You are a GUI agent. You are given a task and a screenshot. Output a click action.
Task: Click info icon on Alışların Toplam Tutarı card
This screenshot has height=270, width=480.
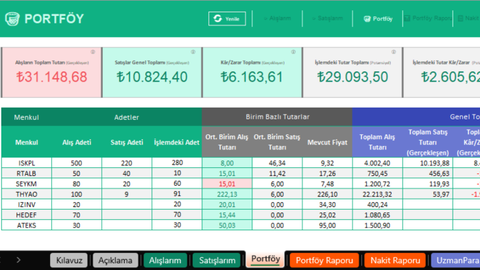pos(93,52)
